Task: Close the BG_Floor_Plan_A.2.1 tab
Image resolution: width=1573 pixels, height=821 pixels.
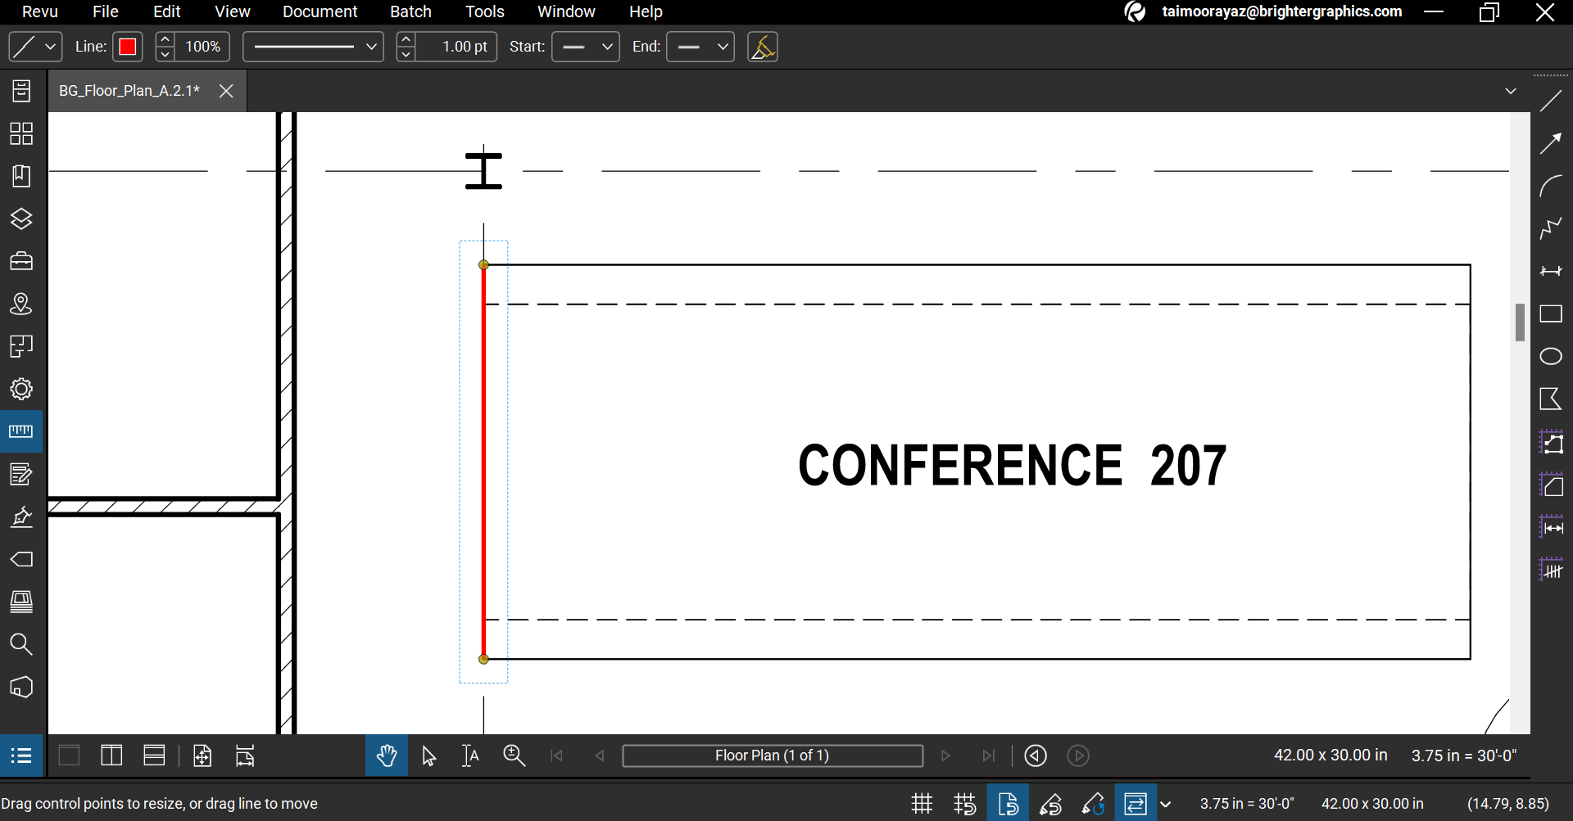Action: tap(226, 91)
